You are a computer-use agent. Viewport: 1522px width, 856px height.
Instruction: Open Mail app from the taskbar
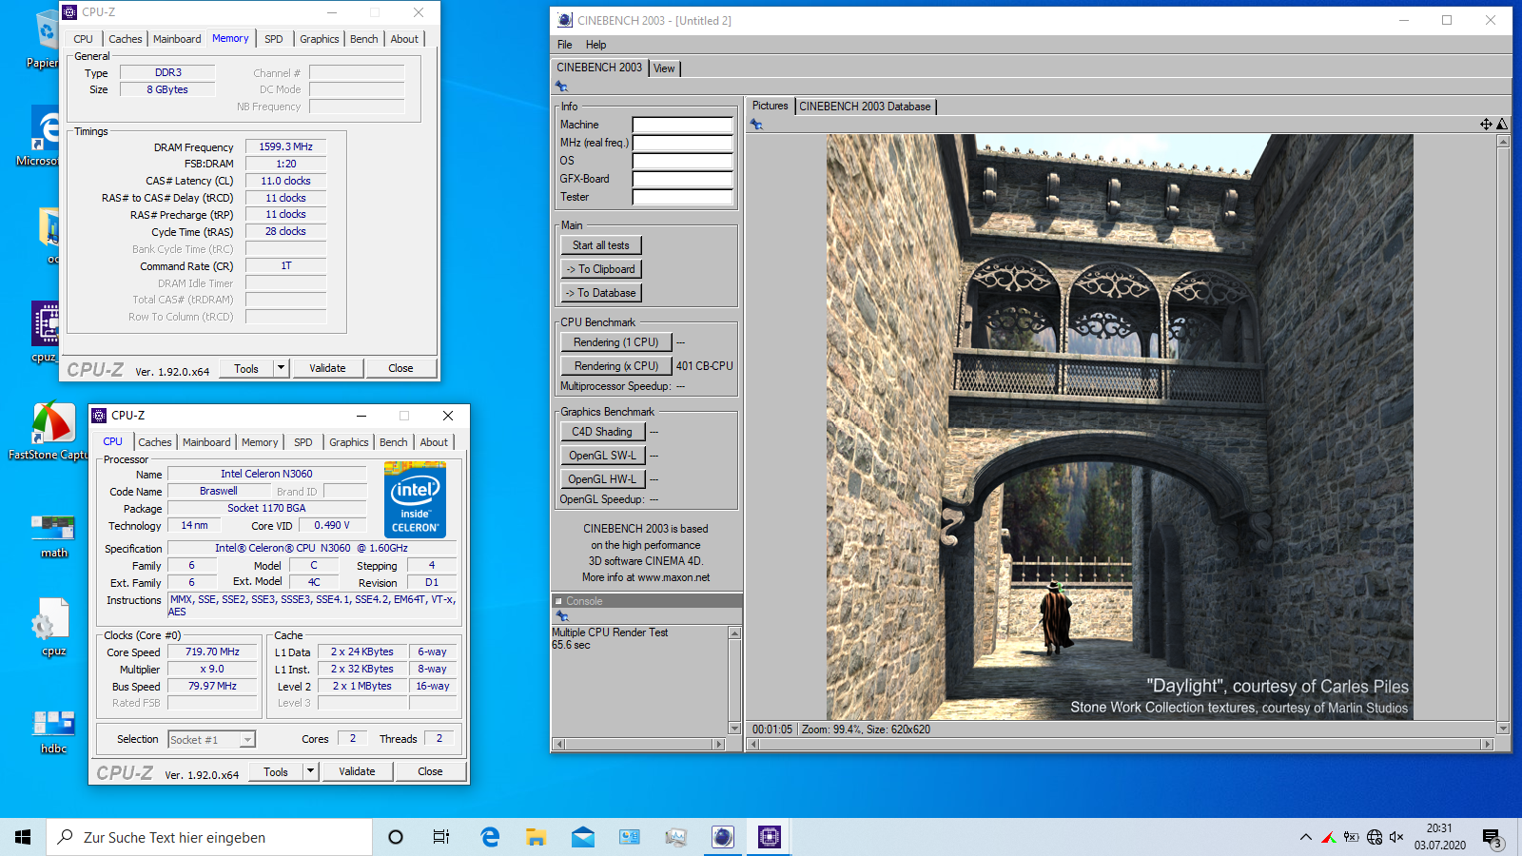583,837
